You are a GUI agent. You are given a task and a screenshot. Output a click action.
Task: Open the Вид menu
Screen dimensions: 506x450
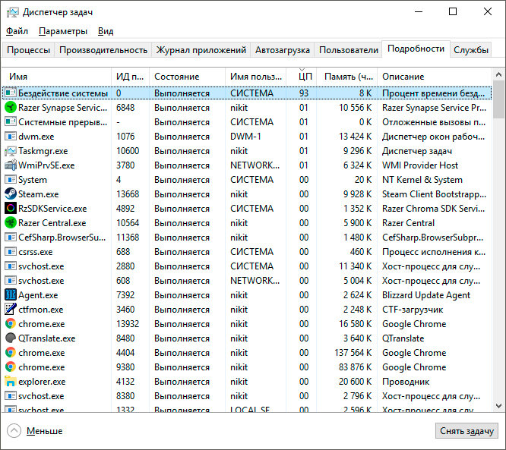[x=106, y=31]
